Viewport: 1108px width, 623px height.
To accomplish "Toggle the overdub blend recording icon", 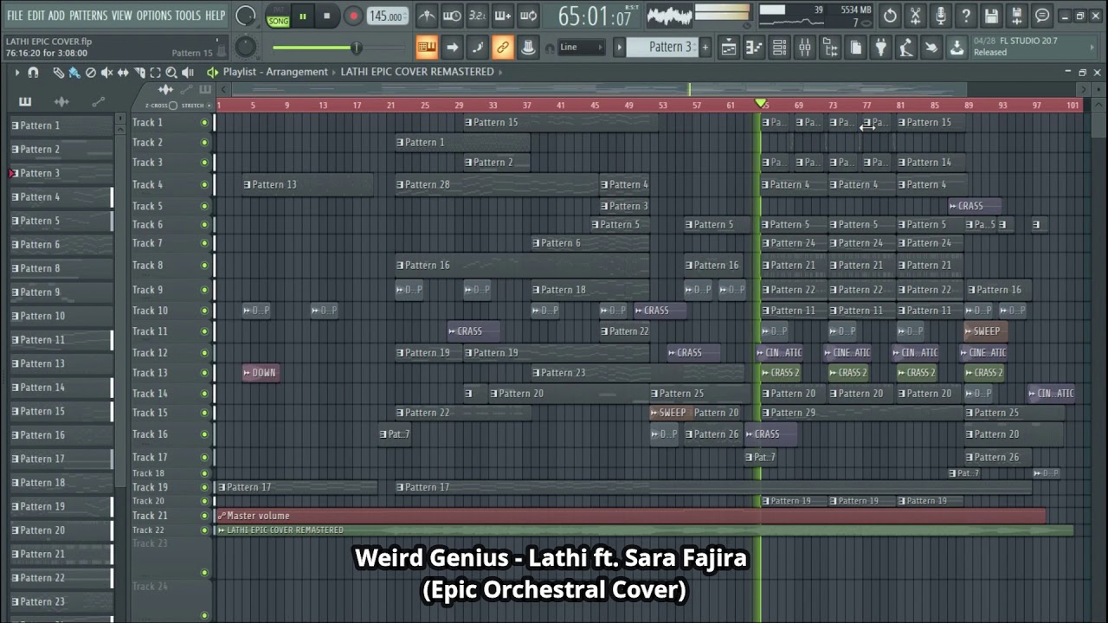I will tap(503, 16).
